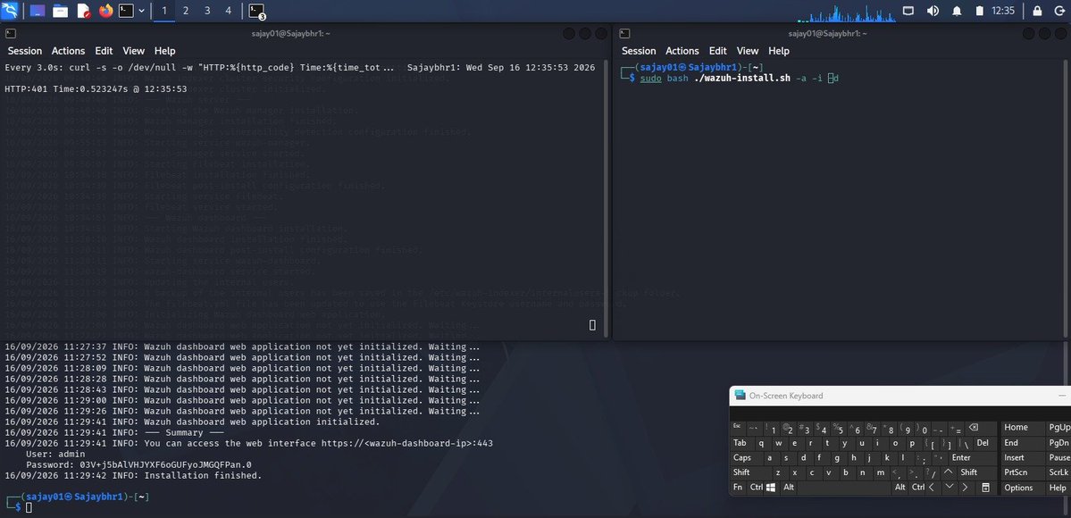Click the log out icon in panel

click(1059, 11)
